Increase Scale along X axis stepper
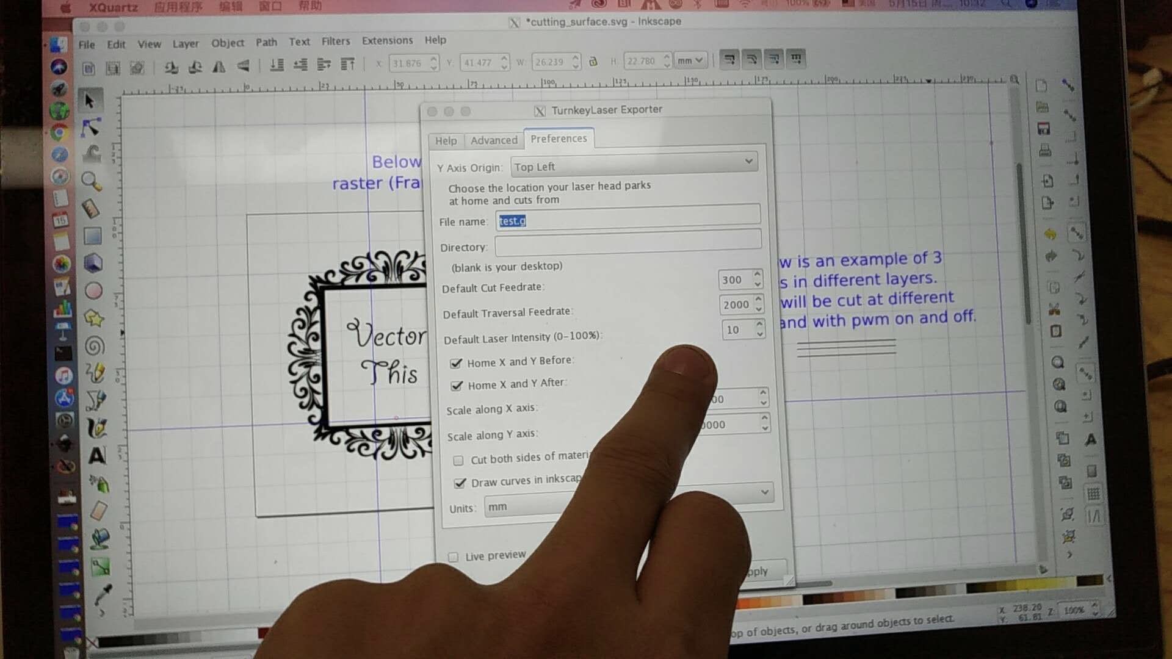Screen dimensions: 1172x659 click(763, 392)
